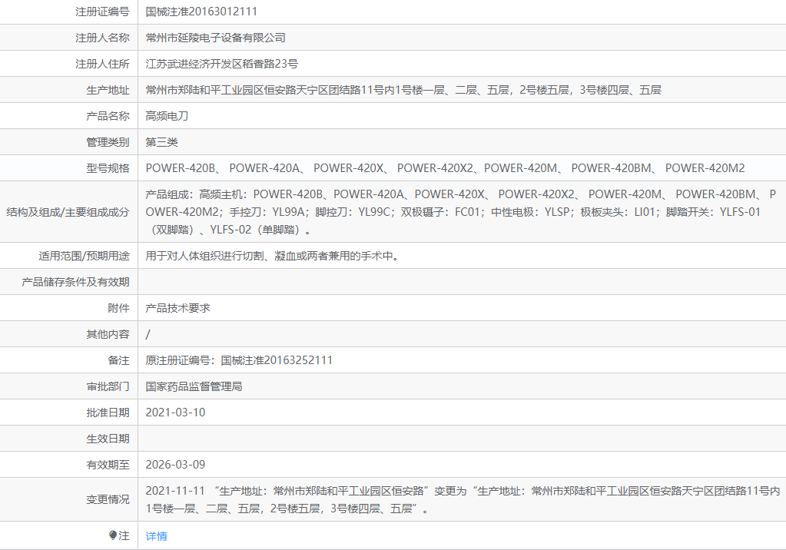Screen dimensions: 786x550
Task: Click the 附件 label
Action: (x=119, y=308)
